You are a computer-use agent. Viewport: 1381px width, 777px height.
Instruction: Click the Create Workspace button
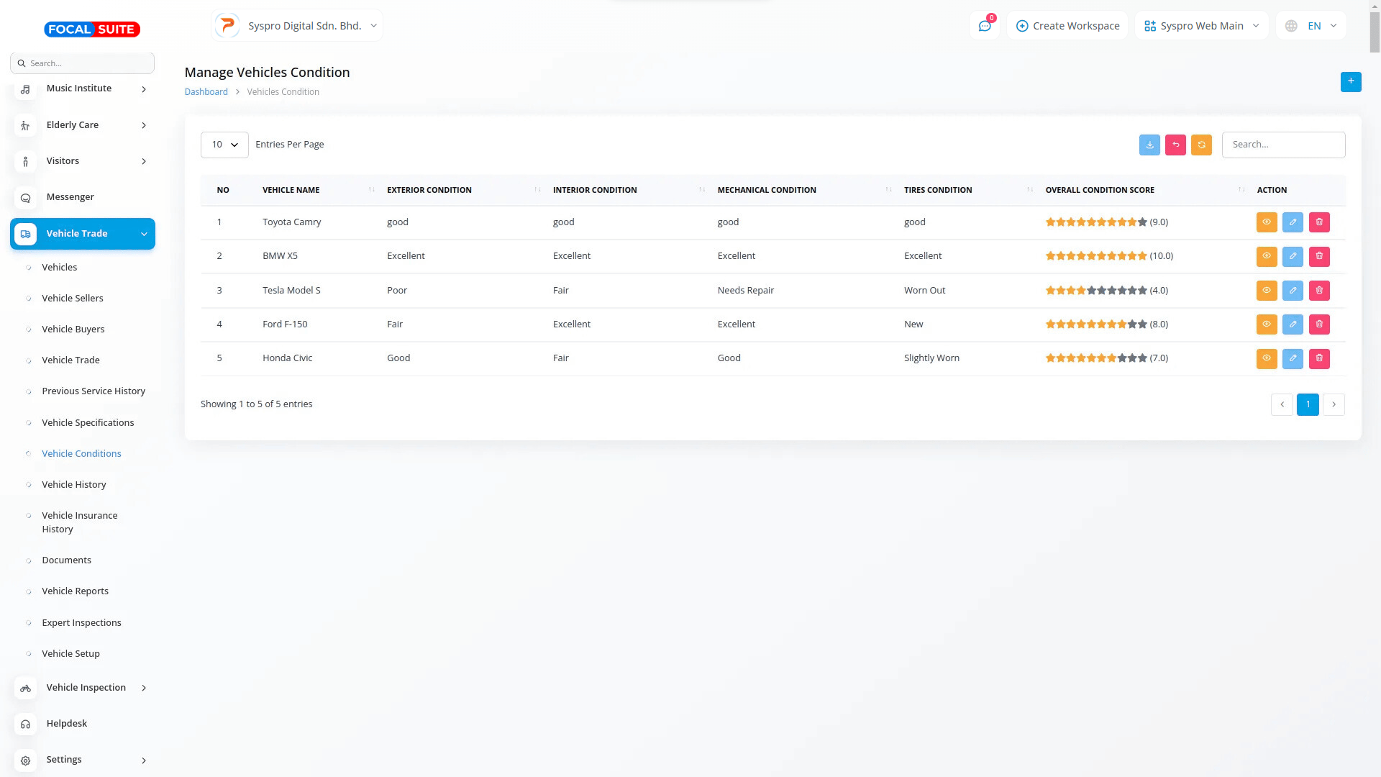[x=1067, y=26]
